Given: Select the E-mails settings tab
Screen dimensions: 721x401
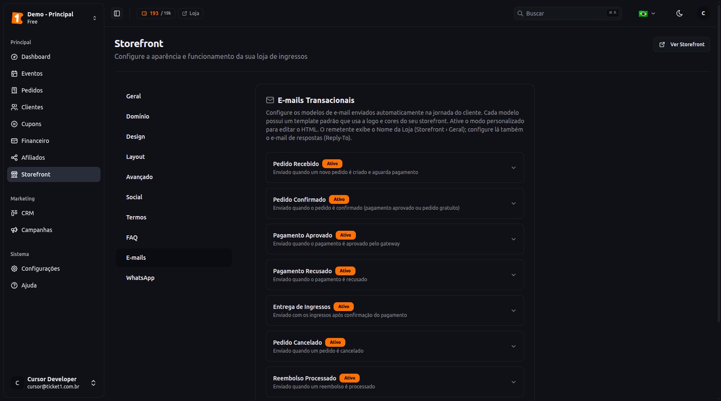Looking at the screenshot, I should tap(174, 258).
